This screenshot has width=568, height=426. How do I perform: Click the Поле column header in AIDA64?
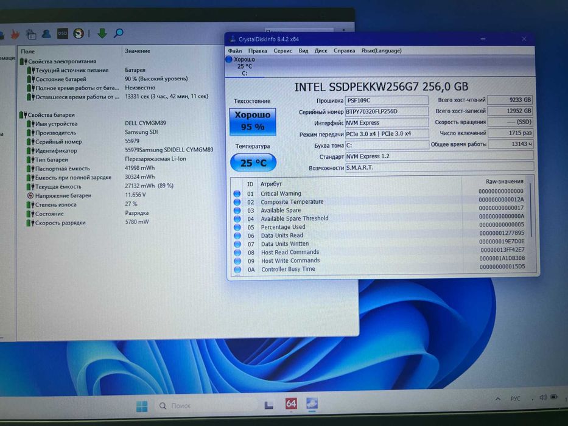pos(28,52)
